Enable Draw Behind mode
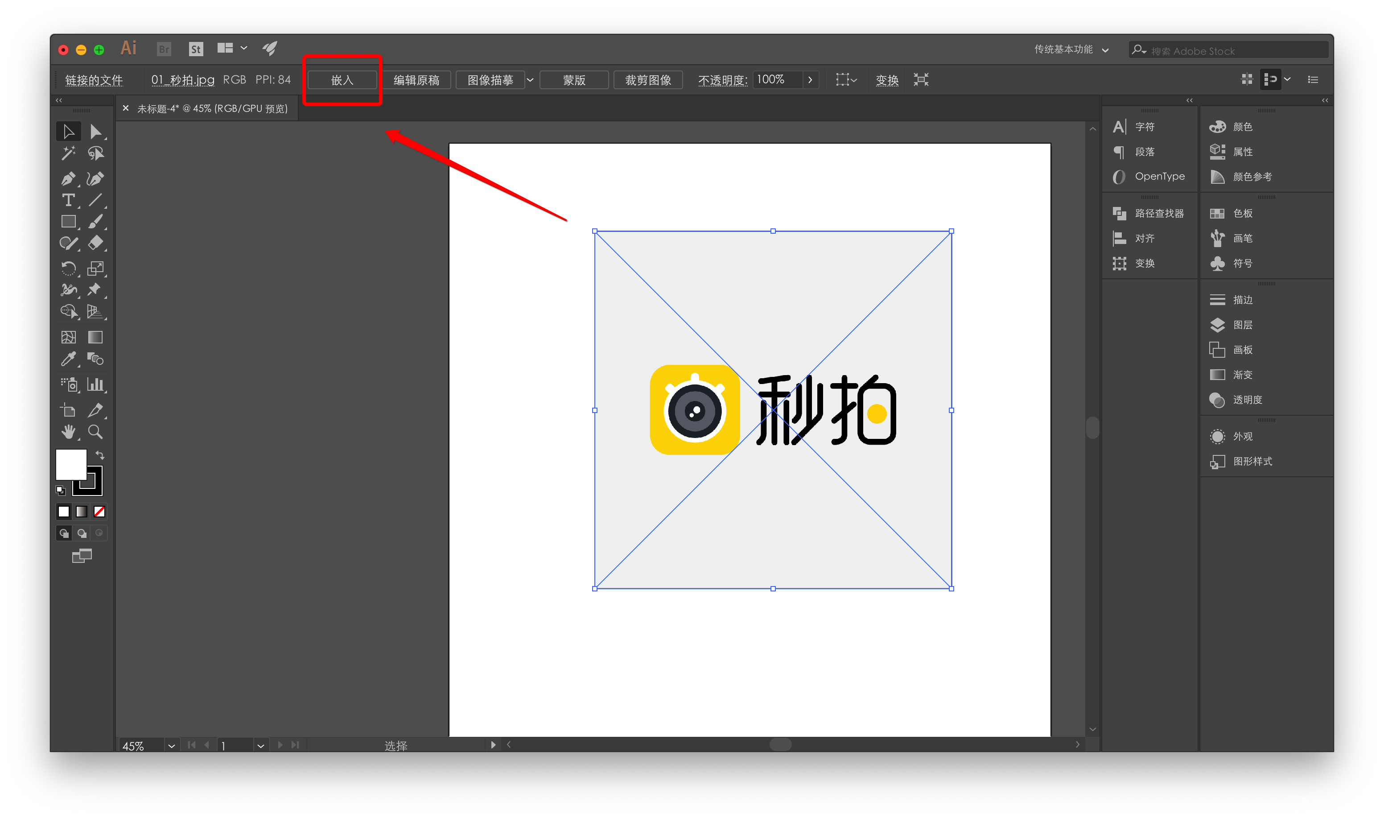 [x=82, y=533]
